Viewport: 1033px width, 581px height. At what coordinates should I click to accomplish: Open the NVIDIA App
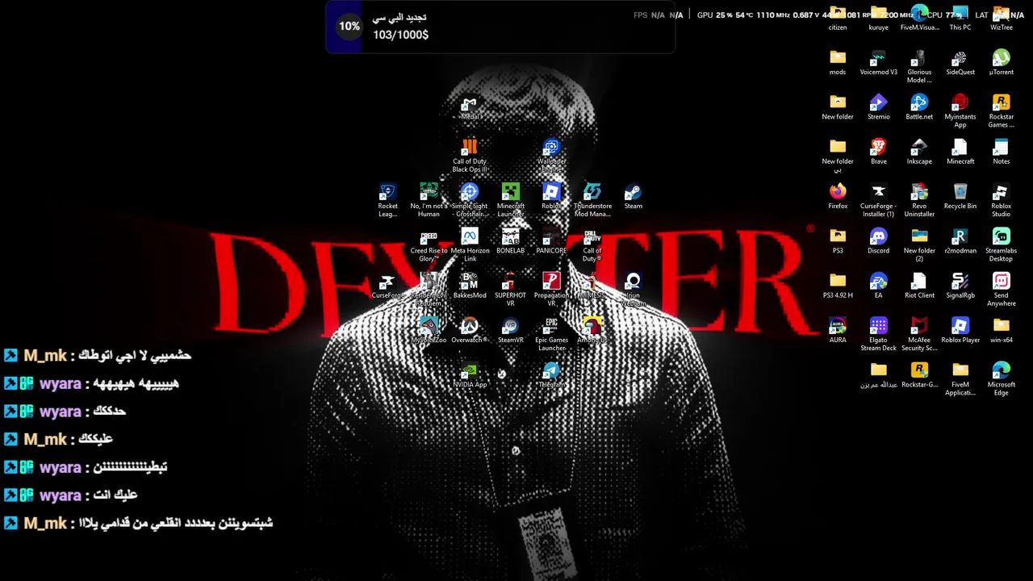click(x=470, y=375)
